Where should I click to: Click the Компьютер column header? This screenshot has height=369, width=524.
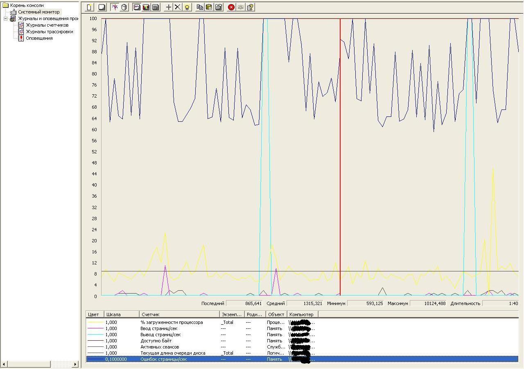point(303,314)
